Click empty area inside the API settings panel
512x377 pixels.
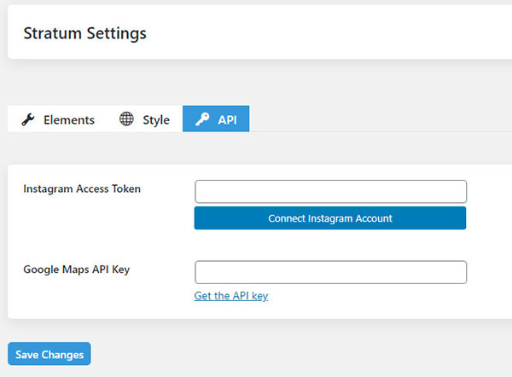click(102, 229)
